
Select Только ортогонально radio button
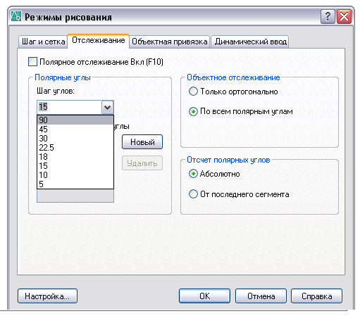click(193, 91)
